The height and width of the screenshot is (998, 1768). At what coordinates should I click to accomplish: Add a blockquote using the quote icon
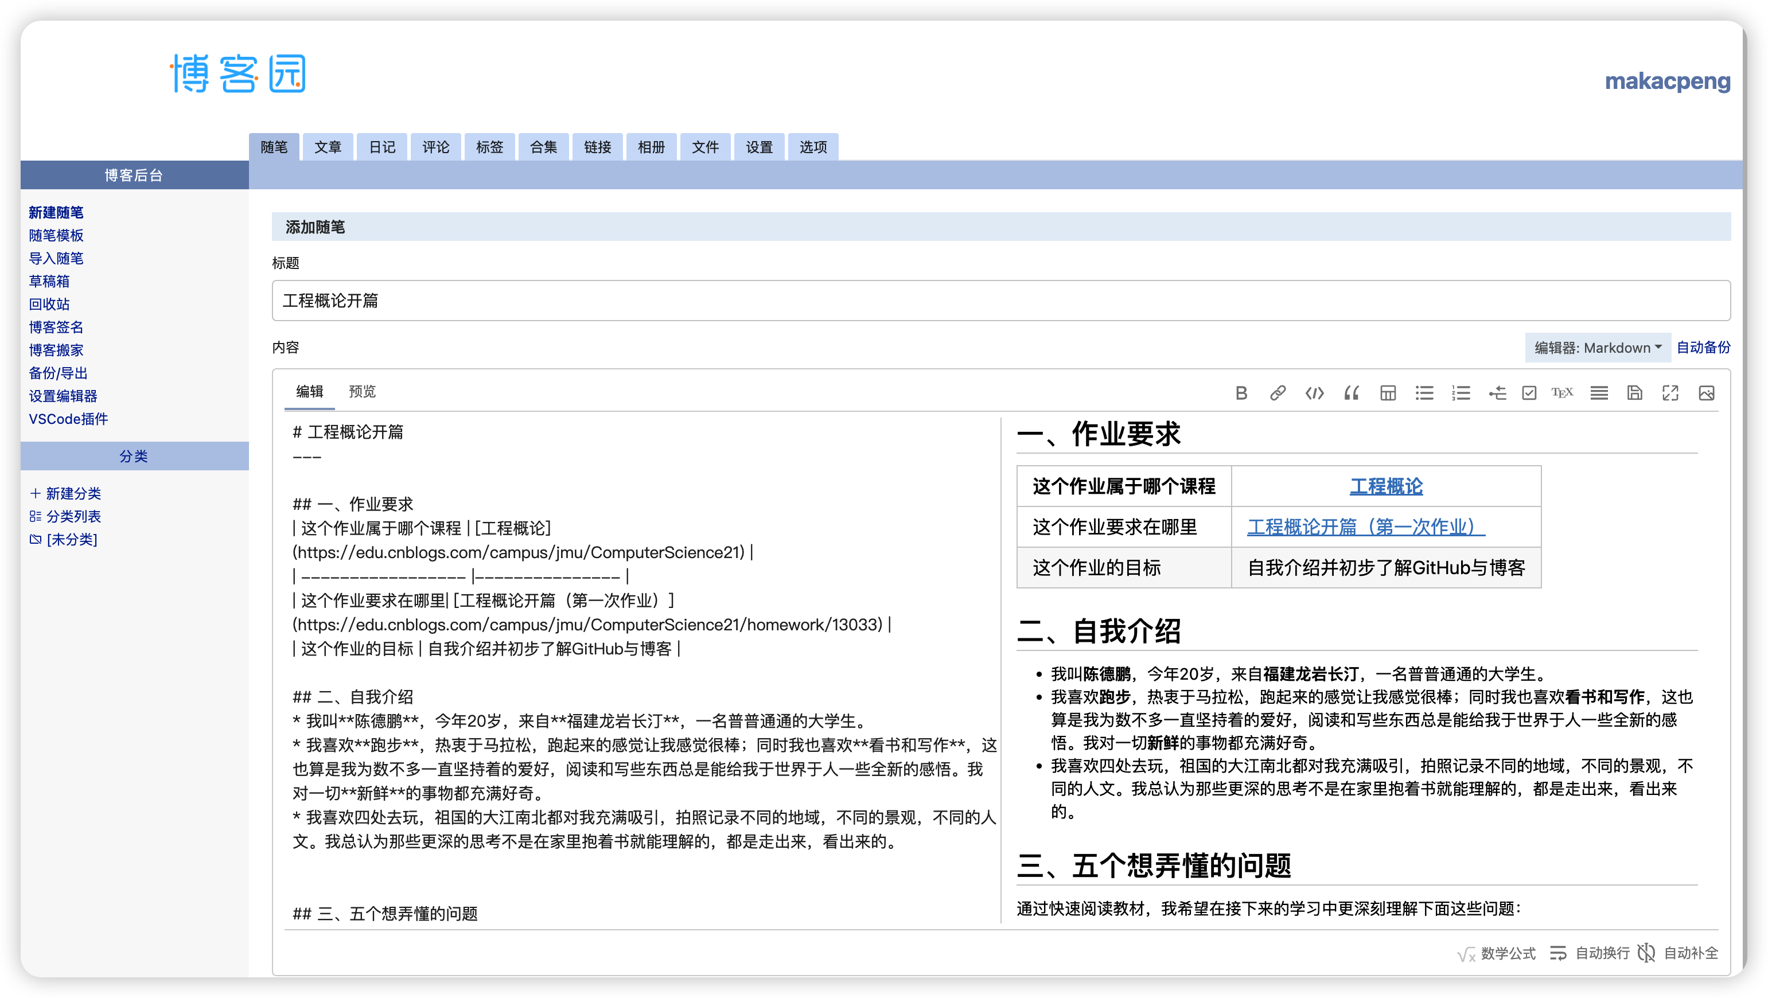[1351, 393]
